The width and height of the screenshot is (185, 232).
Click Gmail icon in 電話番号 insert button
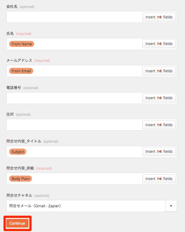[x=159, y=98]
